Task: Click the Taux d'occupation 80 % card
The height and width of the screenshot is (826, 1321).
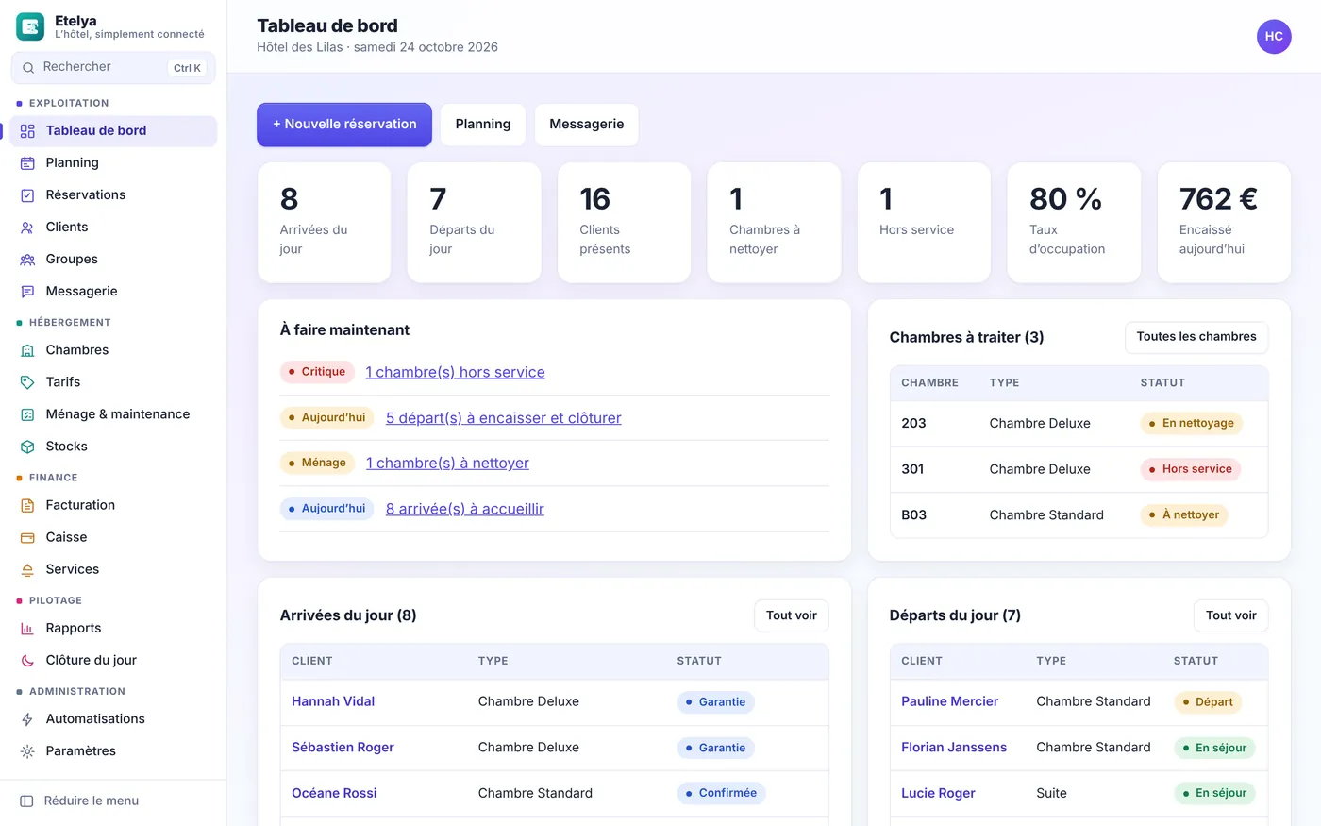Action: pyautogui.click(x=1074, y=223)
